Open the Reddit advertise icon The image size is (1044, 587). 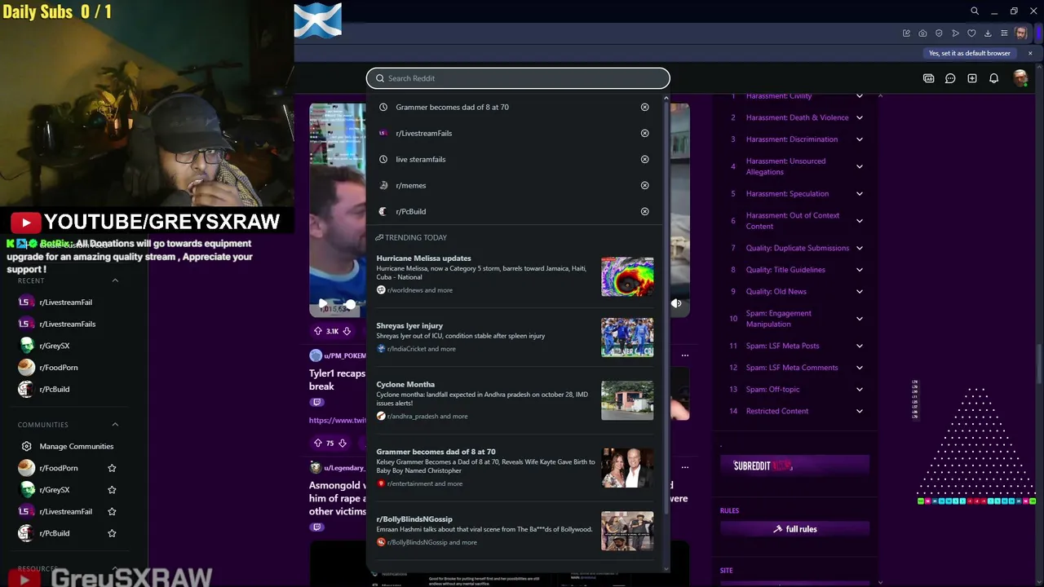pos(928,78)
